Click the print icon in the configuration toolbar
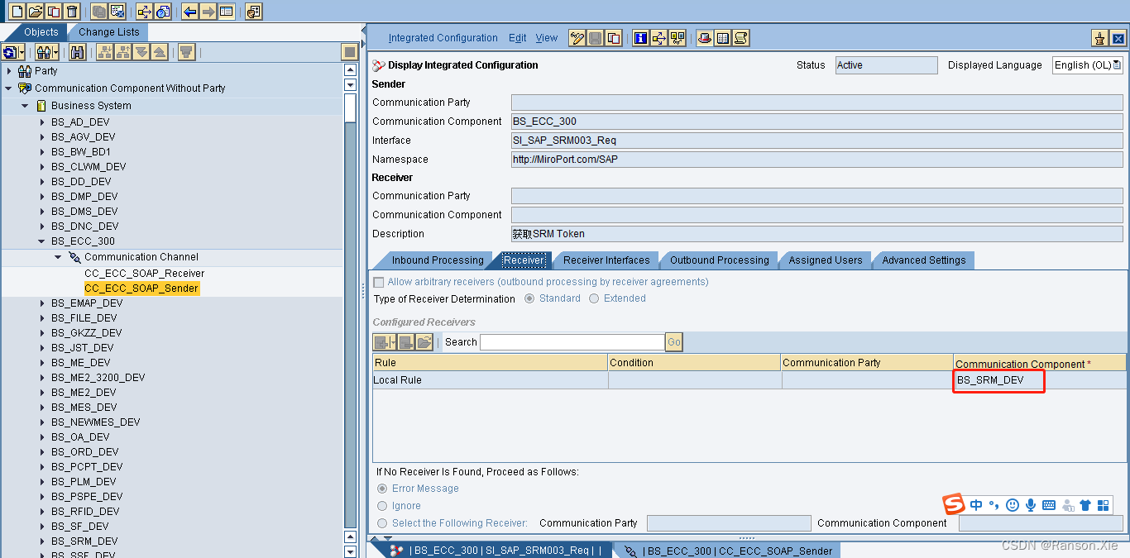 (x=706, y=37)
